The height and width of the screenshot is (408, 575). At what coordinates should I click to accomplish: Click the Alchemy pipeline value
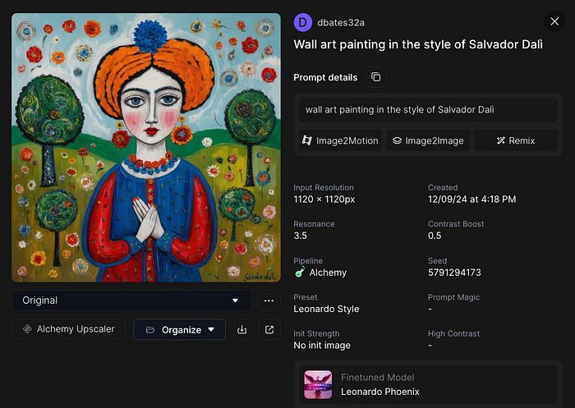320,273
